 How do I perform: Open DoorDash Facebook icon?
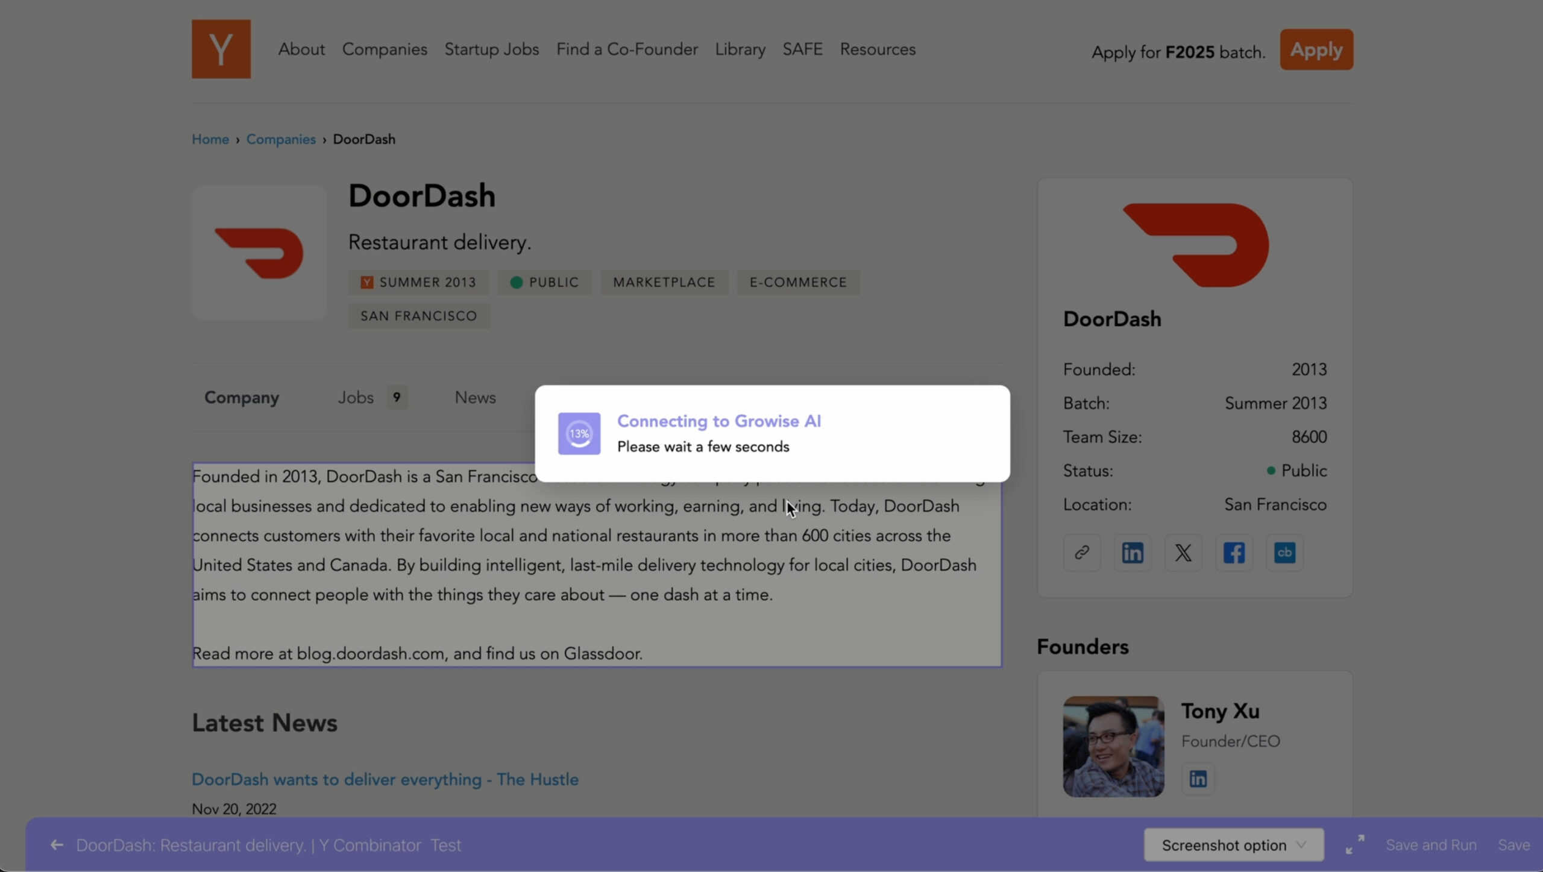coord(1234,552)
